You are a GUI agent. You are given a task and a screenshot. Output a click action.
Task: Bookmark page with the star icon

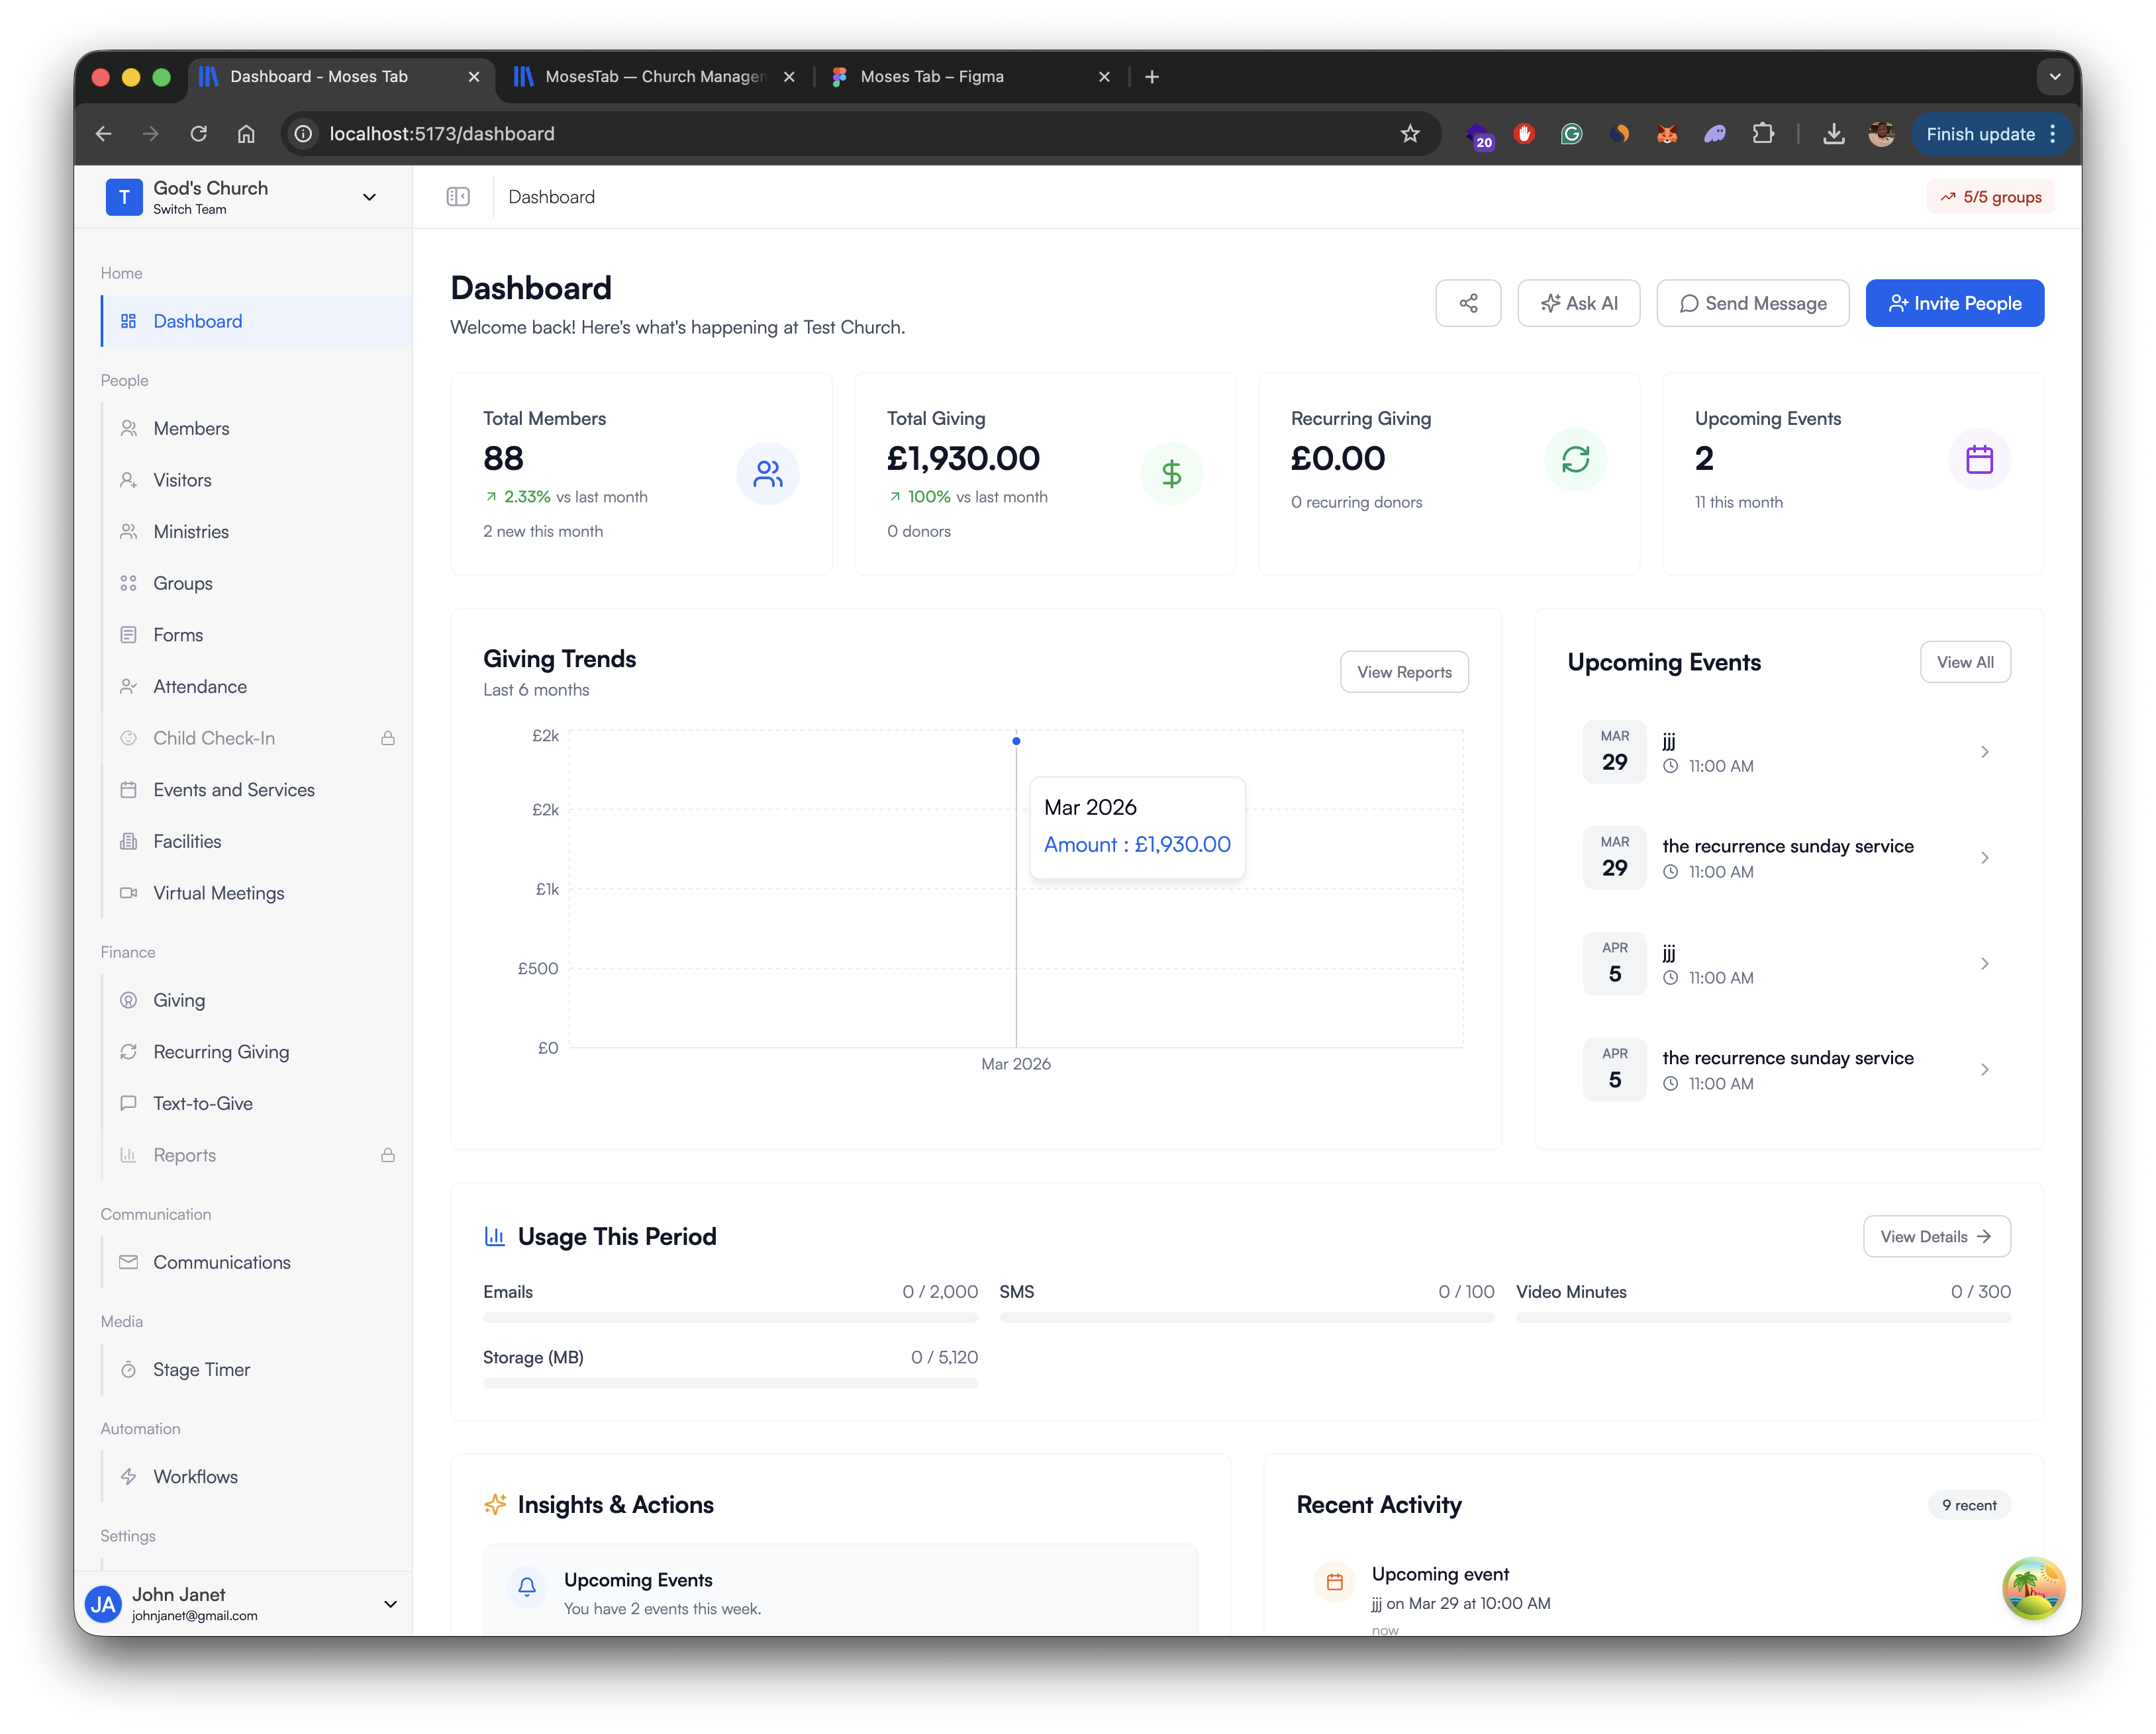tap(1410, 134)
